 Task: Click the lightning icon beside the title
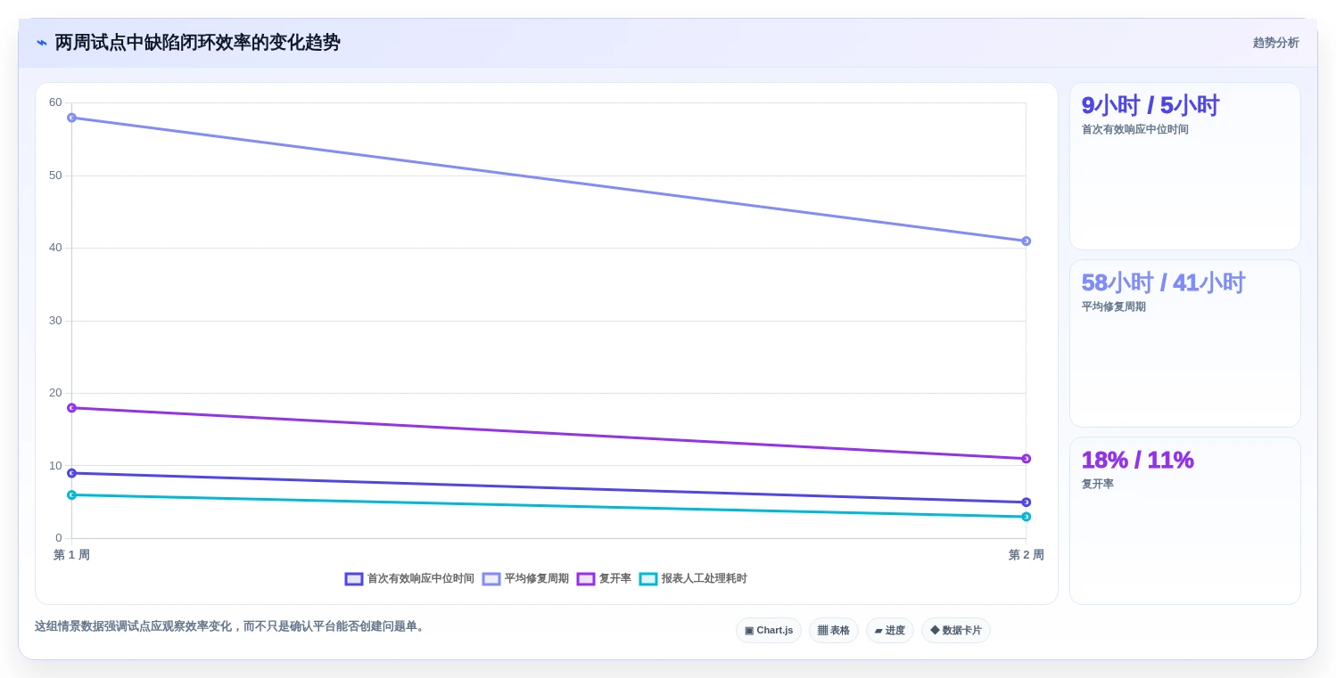click(x=42, y=43)
